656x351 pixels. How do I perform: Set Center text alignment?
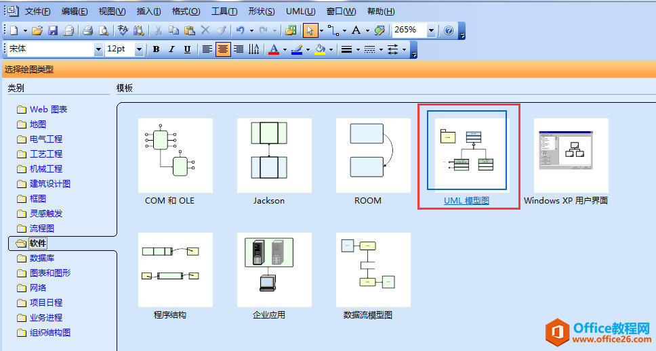[x=223, y=49]
